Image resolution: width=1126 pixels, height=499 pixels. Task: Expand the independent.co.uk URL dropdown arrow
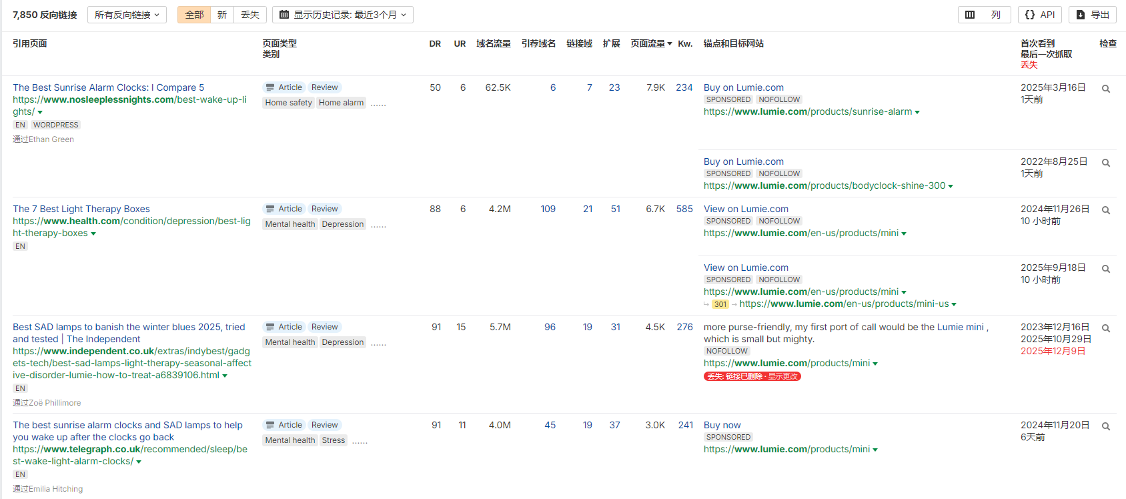[225, 376]
